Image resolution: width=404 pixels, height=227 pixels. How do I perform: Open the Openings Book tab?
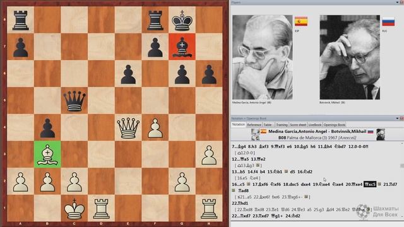tap(334, 125)
